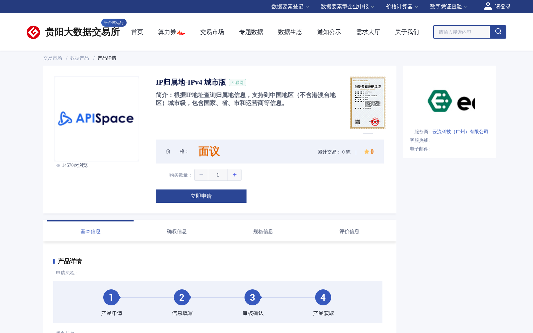This screenshot has width=533, height=333.
Task: Click the 交易市场 breadcrumb link
Action: 53,58
